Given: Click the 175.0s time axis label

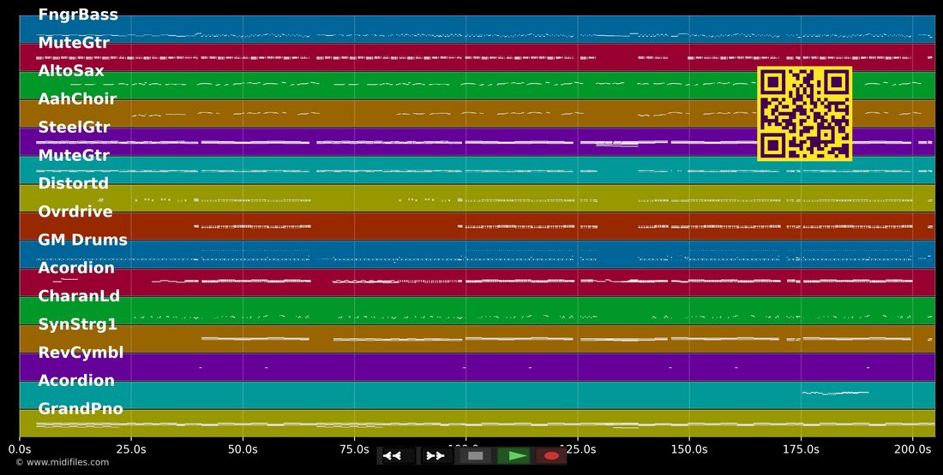Looking at the screenshot, I should click(801, 448).
